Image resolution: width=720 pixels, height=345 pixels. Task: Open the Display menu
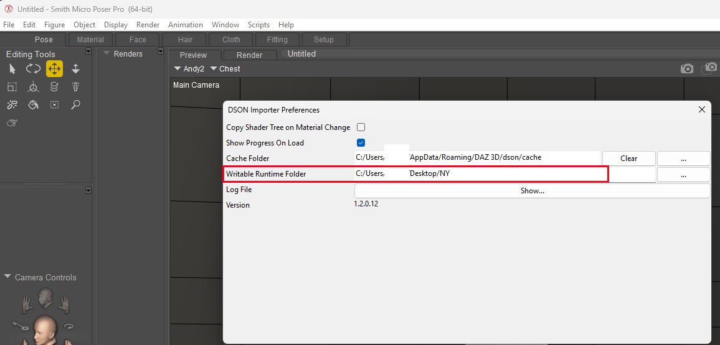click(x=116, y=25)
